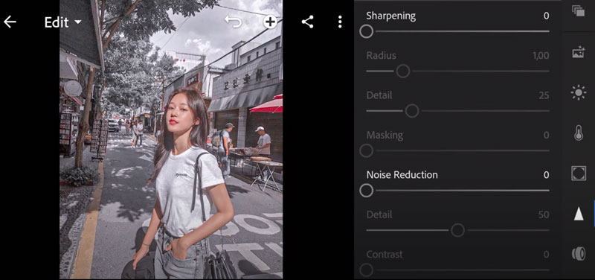The height and width of the screenshot is (280, 595).
Task: Click the Masking slider handle
Action: pos(366,151)
